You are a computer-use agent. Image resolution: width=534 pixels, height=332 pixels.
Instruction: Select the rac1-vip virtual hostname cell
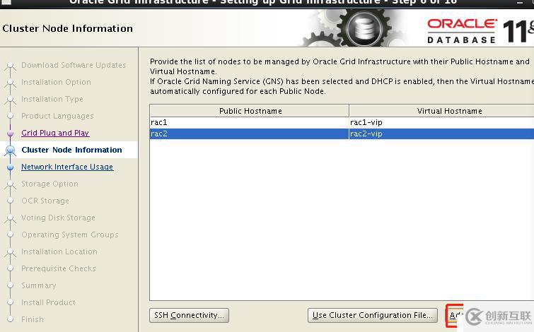click(441, 122)
